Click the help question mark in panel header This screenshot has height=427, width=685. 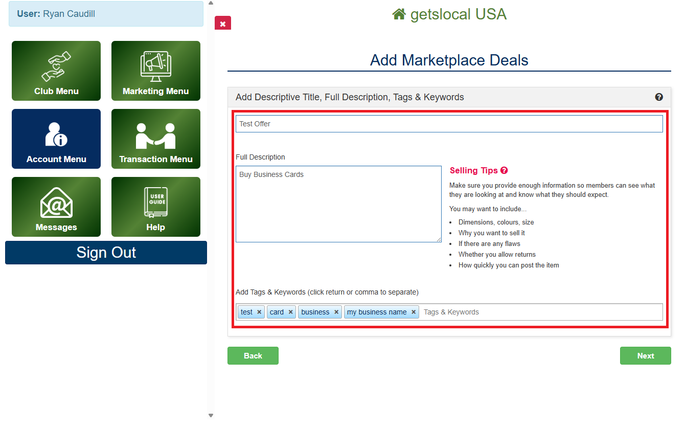pyautogui.click(x=659, y=97)
